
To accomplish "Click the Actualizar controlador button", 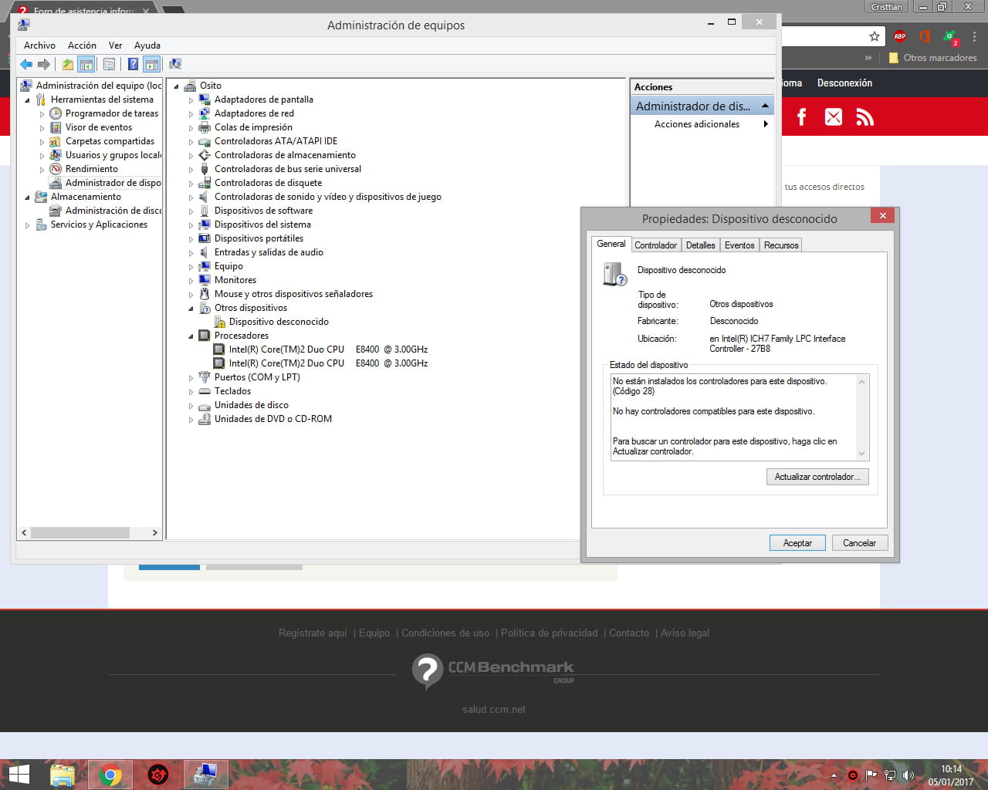I will click(x=817, y=477).
